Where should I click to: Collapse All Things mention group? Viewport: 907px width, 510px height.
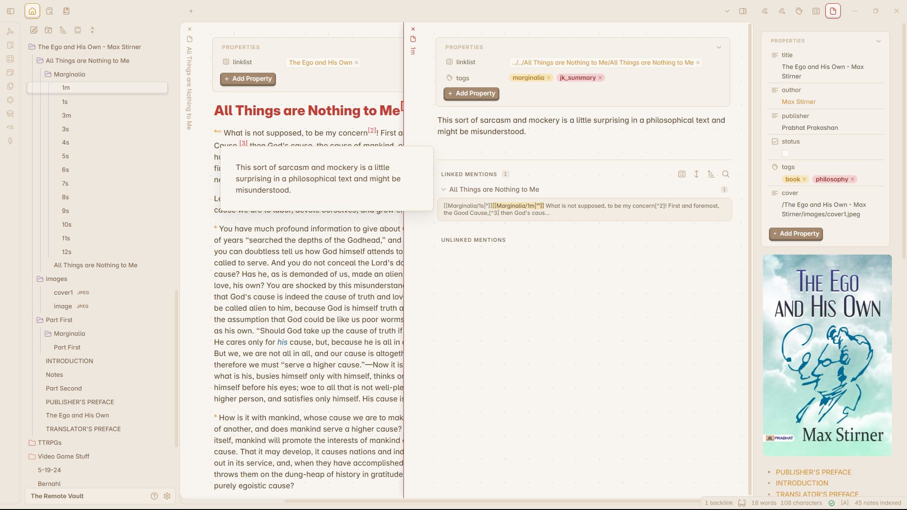(444, 189)
